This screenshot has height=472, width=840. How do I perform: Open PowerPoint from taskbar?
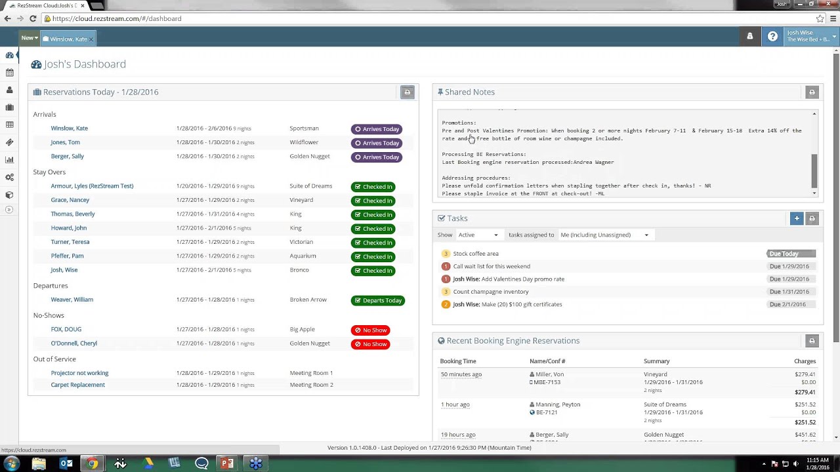(x=227, y=463)
